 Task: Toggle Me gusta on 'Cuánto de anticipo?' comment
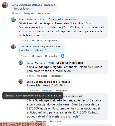[37, 56]
